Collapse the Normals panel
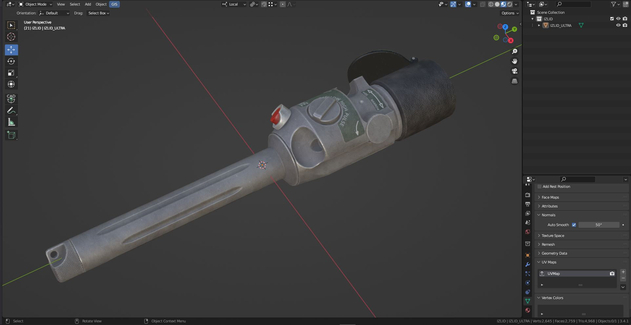This screenshot has height=325, width=631. click(x=582, y=215)
